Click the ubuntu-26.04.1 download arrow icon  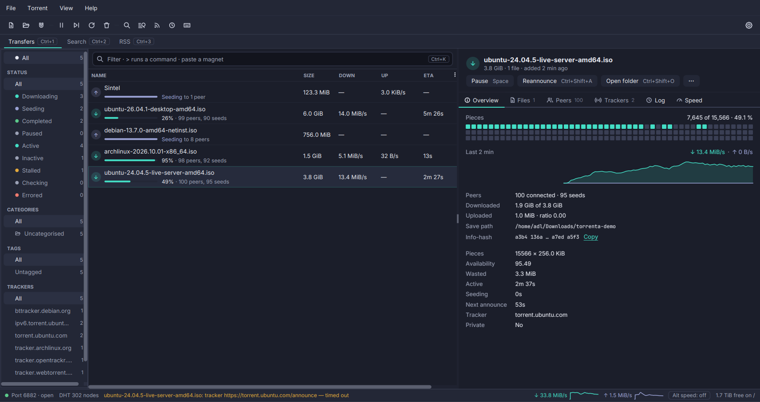[96, 113]
